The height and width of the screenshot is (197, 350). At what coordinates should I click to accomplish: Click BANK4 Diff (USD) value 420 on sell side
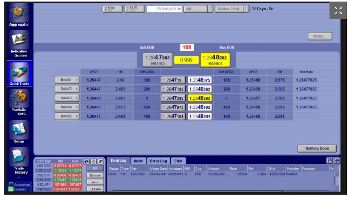click(147, 107)
